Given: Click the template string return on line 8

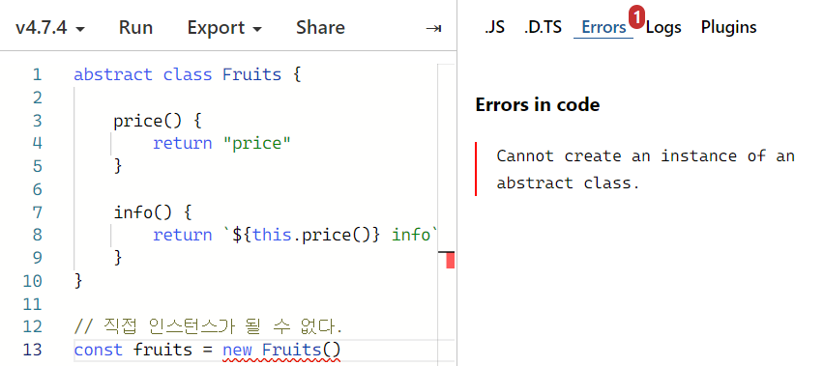Looking at the screenshot, I should [295, 235].
